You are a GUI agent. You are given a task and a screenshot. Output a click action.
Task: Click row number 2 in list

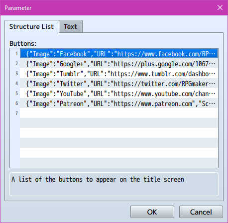tap(16, 63)
